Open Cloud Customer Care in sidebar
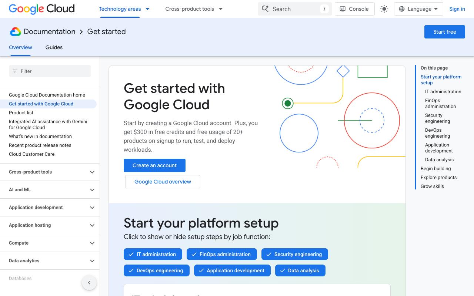Viewport: 474px width, 296px height. (32, 154)
